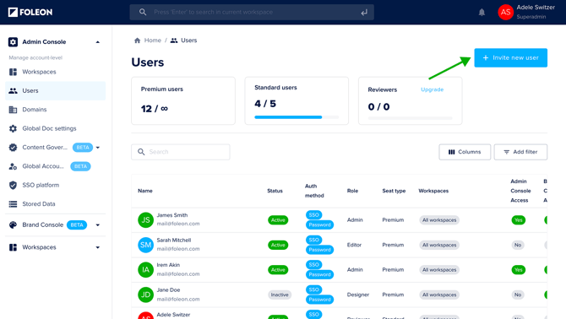Click the Stored Data list icon
566x319 pixels.
13,204
